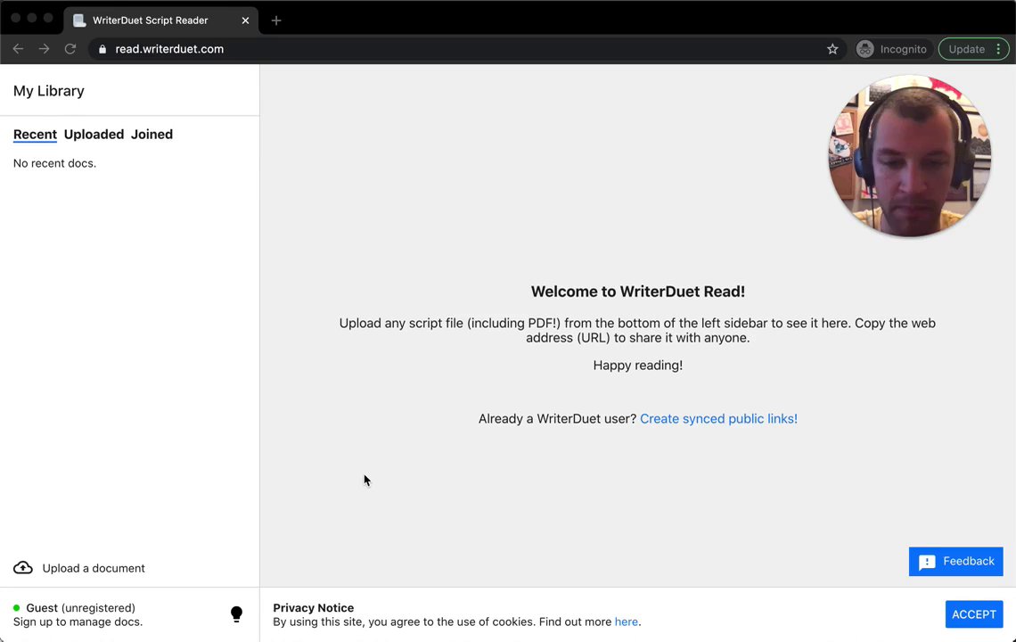Open the Incognito profile indicator
The width and height of the screenshot is (1016, 642).
(891, 49)
